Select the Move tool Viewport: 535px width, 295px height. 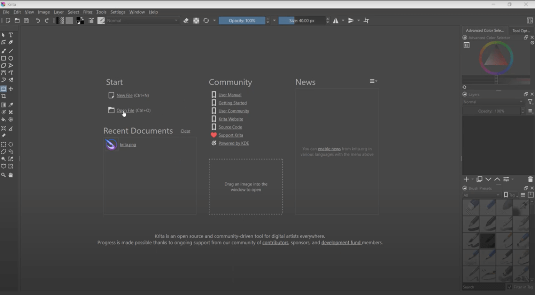pyautogui.click(x=11, y=89)
